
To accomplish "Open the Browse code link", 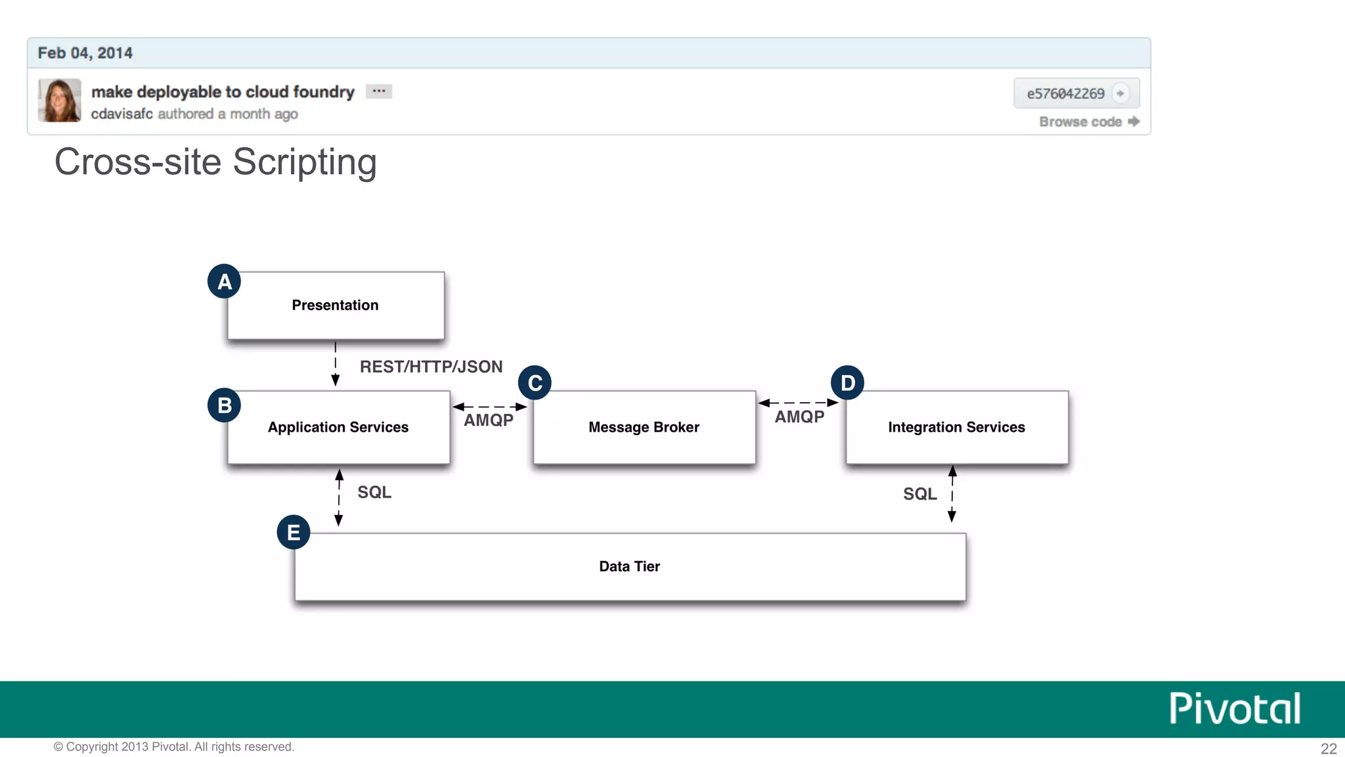I will point(1080,122).
